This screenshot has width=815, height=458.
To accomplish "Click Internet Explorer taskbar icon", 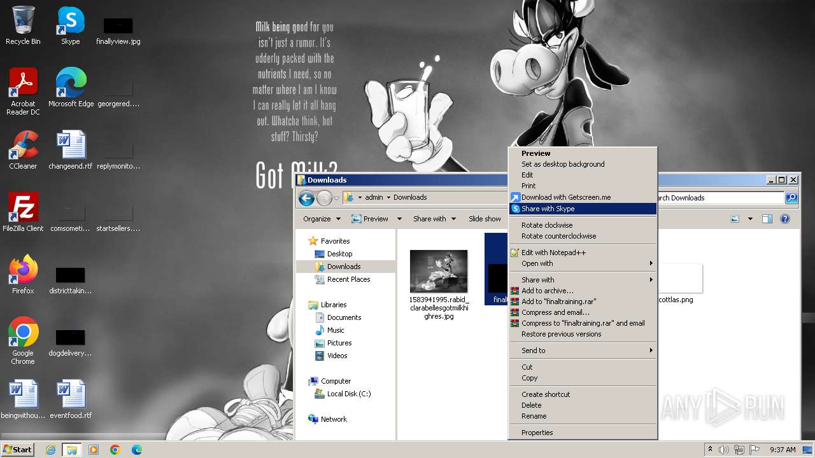I will click(x=50, y=450).
